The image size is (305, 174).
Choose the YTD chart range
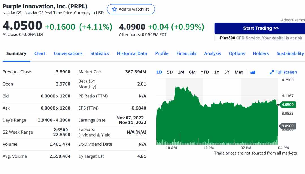205,72
